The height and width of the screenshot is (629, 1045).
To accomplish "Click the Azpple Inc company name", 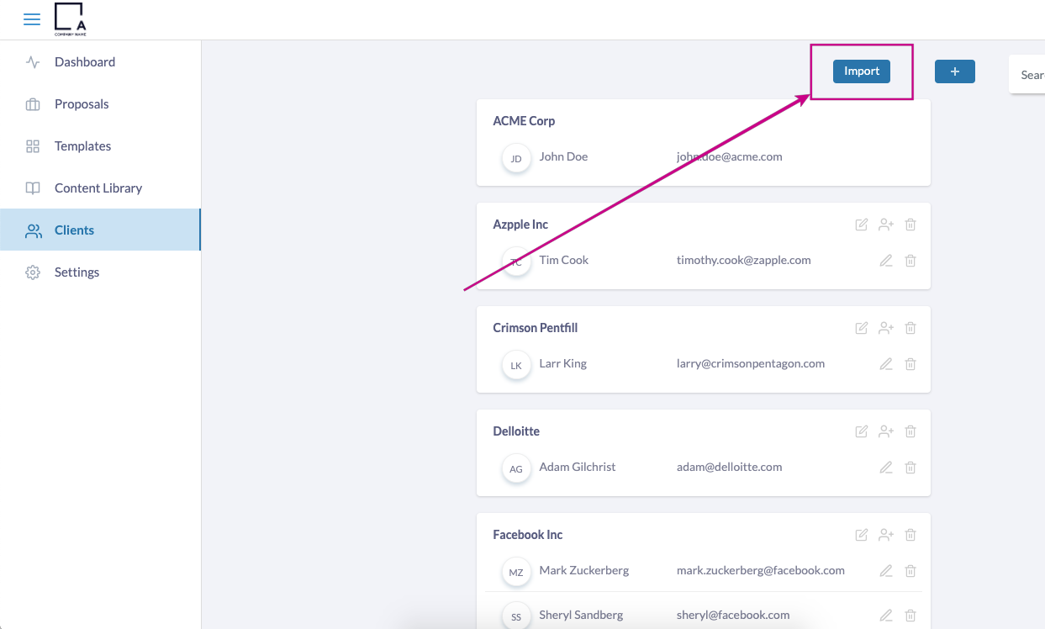I will point(520,225).
